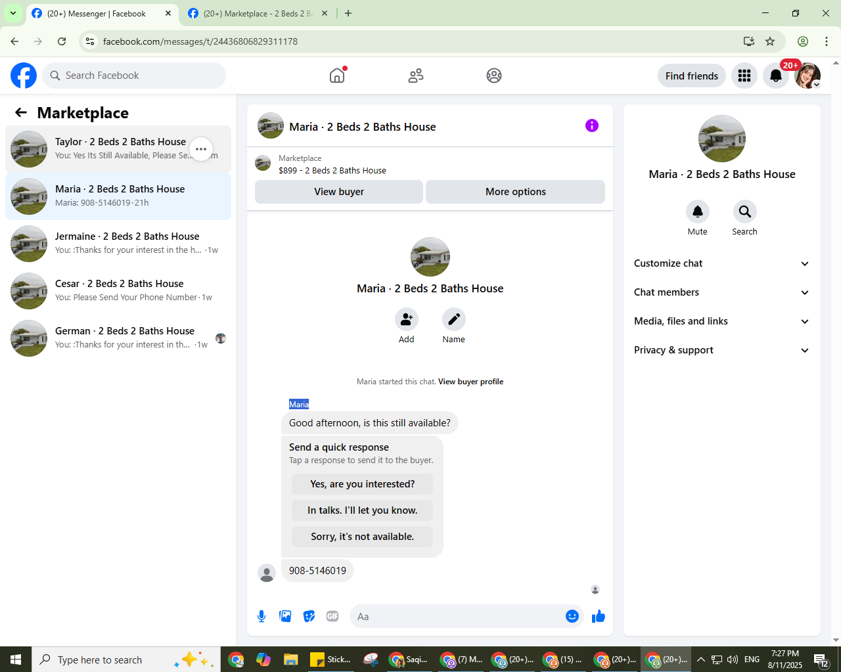Show hidden system tray icons

700,660
